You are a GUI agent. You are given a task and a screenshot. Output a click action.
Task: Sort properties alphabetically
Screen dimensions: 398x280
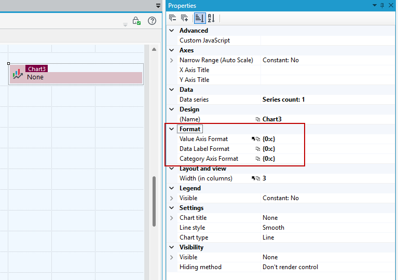pyautogui.click(x=211, y=18)
